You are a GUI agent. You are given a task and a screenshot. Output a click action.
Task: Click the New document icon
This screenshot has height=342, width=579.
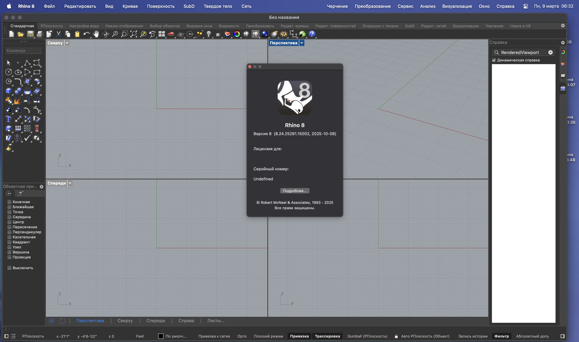click(11, 34)
